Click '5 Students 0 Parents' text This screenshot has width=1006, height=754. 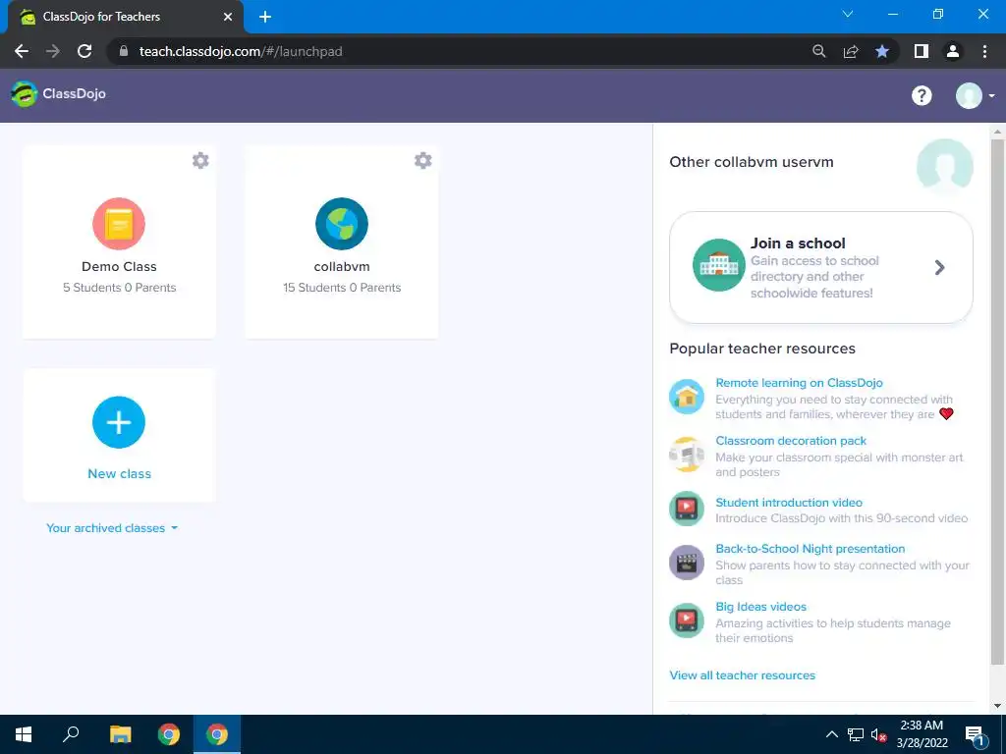tap(119, 288)
